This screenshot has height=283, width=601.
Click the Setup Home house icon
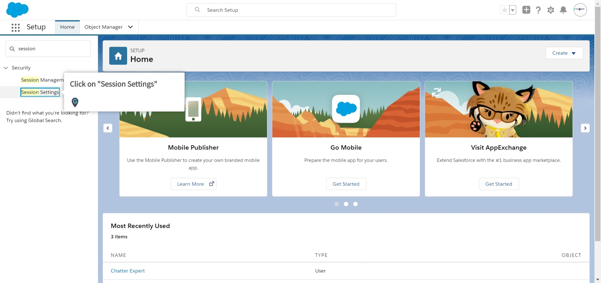coord(118,56)
